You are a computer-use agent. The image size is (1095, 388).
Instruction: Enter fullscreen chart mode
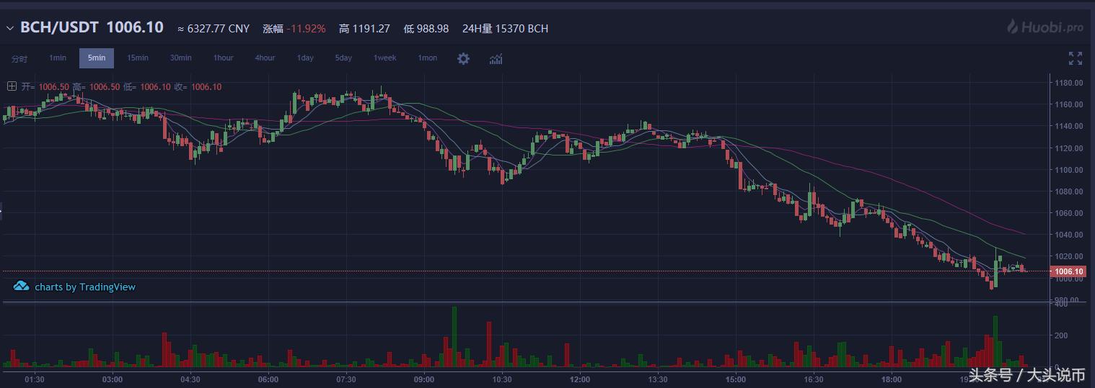[1075, 58]
